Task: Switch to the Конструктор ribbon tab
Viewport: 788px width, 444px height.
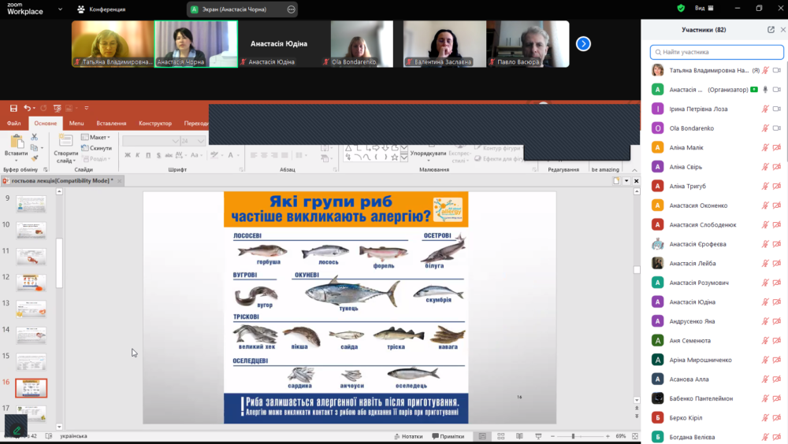Action: click(155, 123)
